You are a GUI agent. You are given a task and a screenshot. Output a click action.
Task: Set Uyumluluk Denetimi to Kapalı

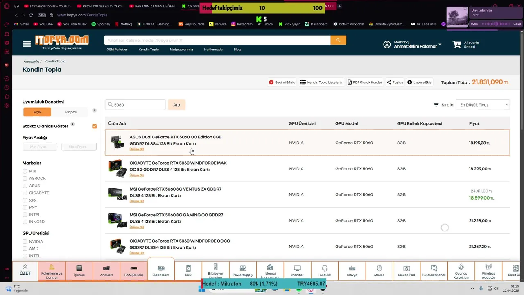coord(71,112)
